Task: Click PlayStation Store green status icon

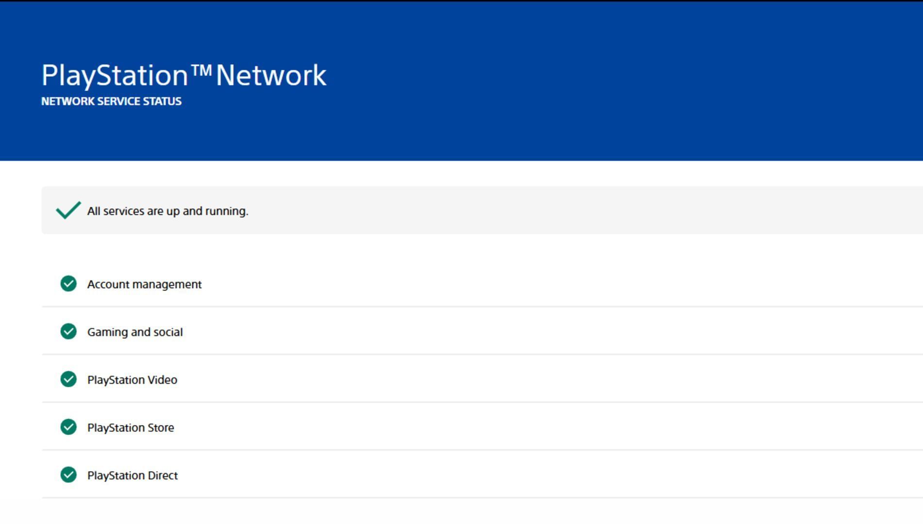Action: [68, 427]
